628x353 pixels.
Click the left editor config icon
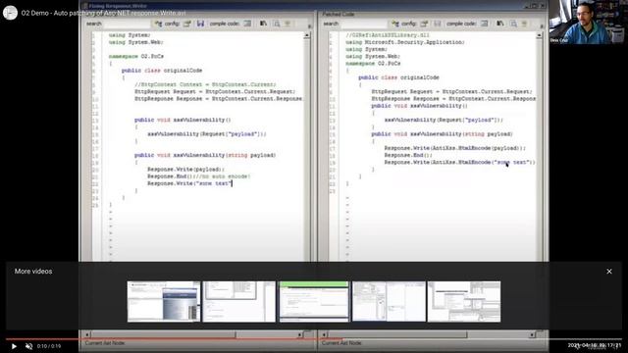[x=159, y=24]
